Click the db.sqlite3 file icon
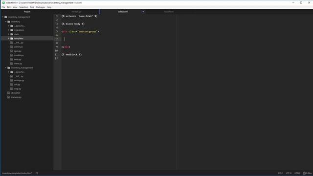This screenshot has width=313, height=176. click(x=9, y=93)
